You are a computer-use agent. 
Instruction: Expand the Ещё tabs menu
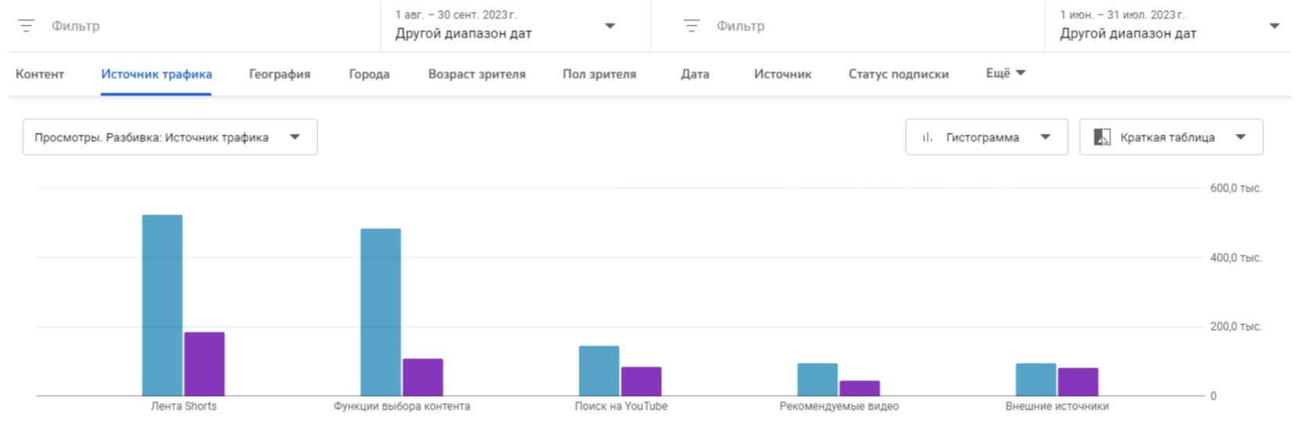[x=1005, y=74]
